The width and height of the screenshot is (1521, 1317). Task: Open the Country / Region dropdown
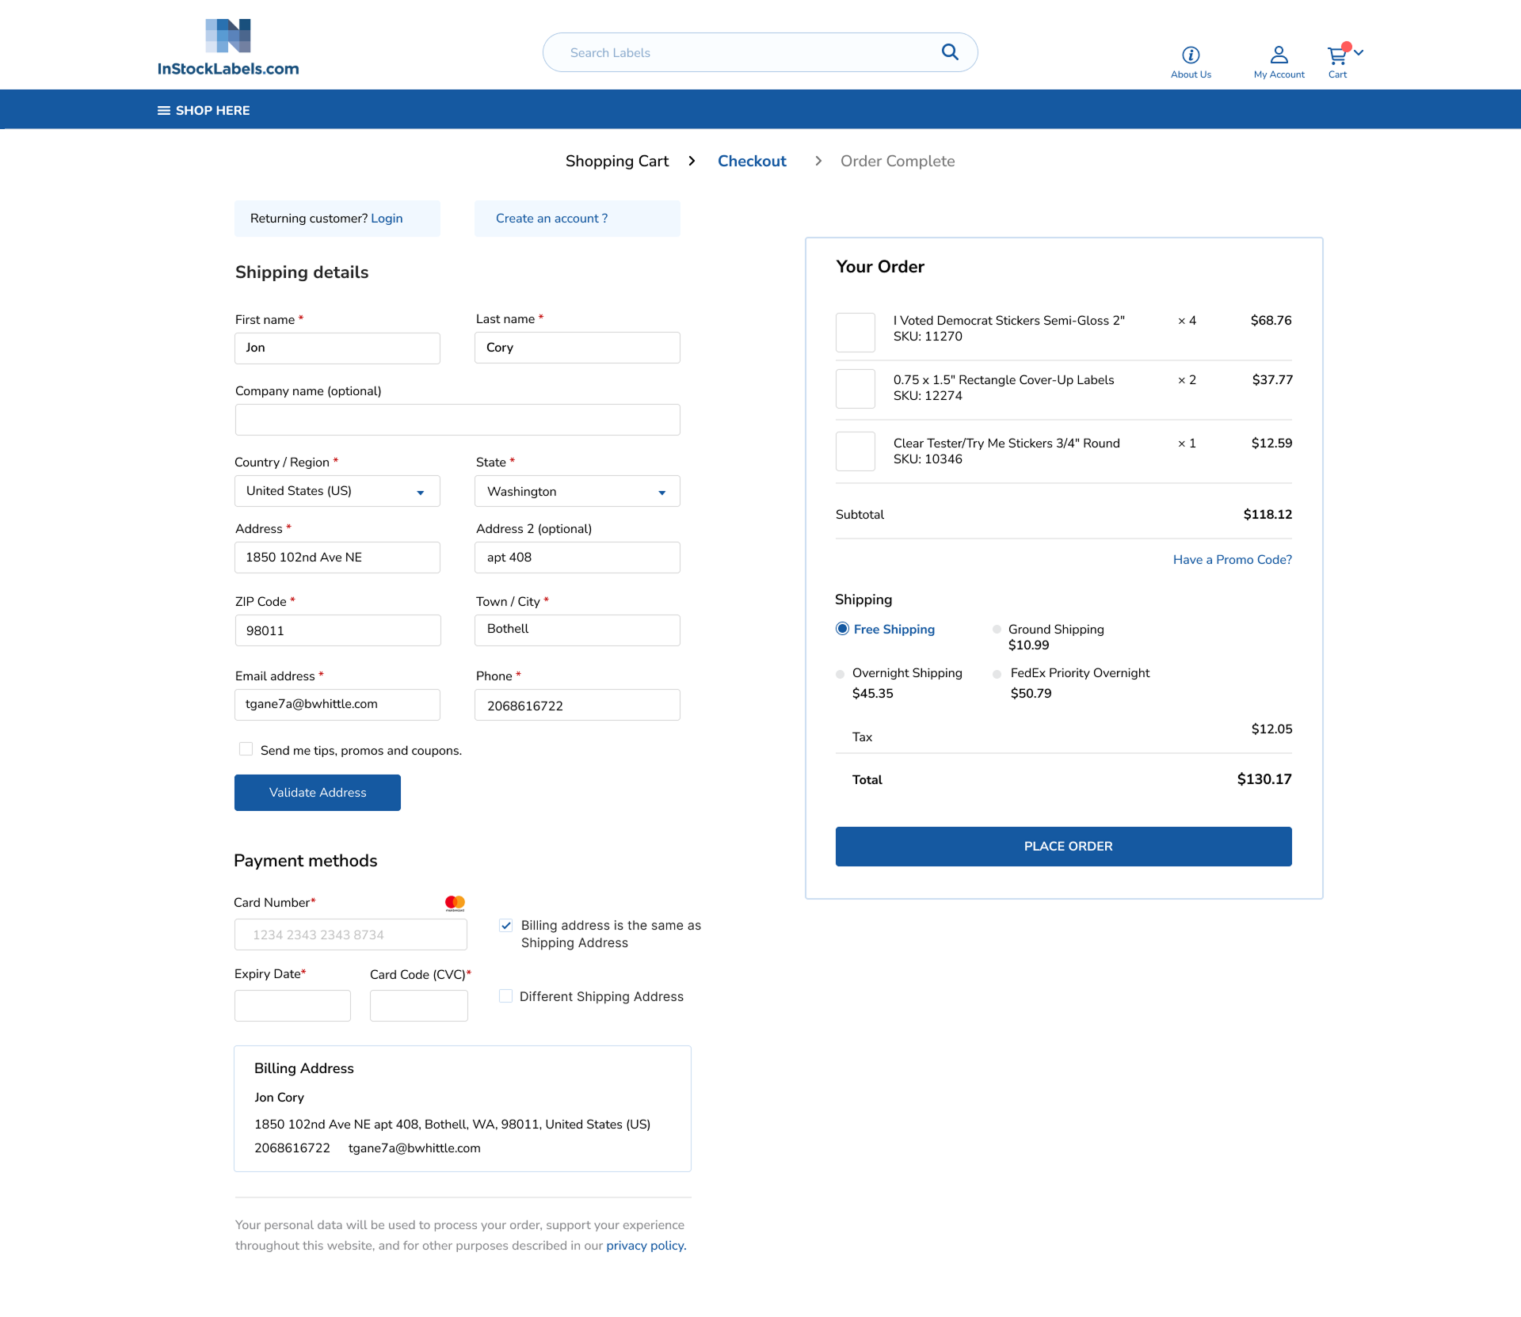pyautogui.click(x=337, y=491)
